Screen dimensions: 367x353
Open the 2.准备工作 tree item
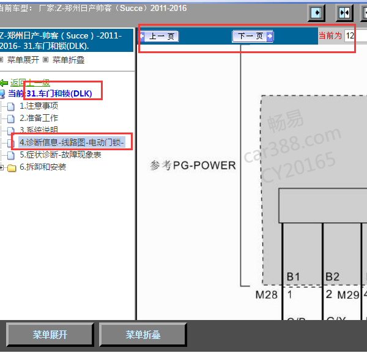coord(39,118)
